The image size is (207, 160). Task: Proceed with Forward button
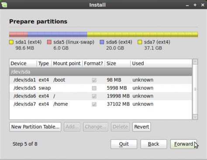[x=183, y=144]
